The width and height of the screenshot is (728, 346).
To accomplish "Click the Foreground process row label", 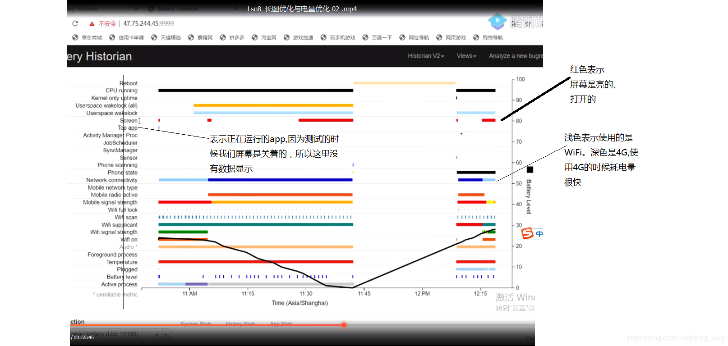I will coord(112,255).
